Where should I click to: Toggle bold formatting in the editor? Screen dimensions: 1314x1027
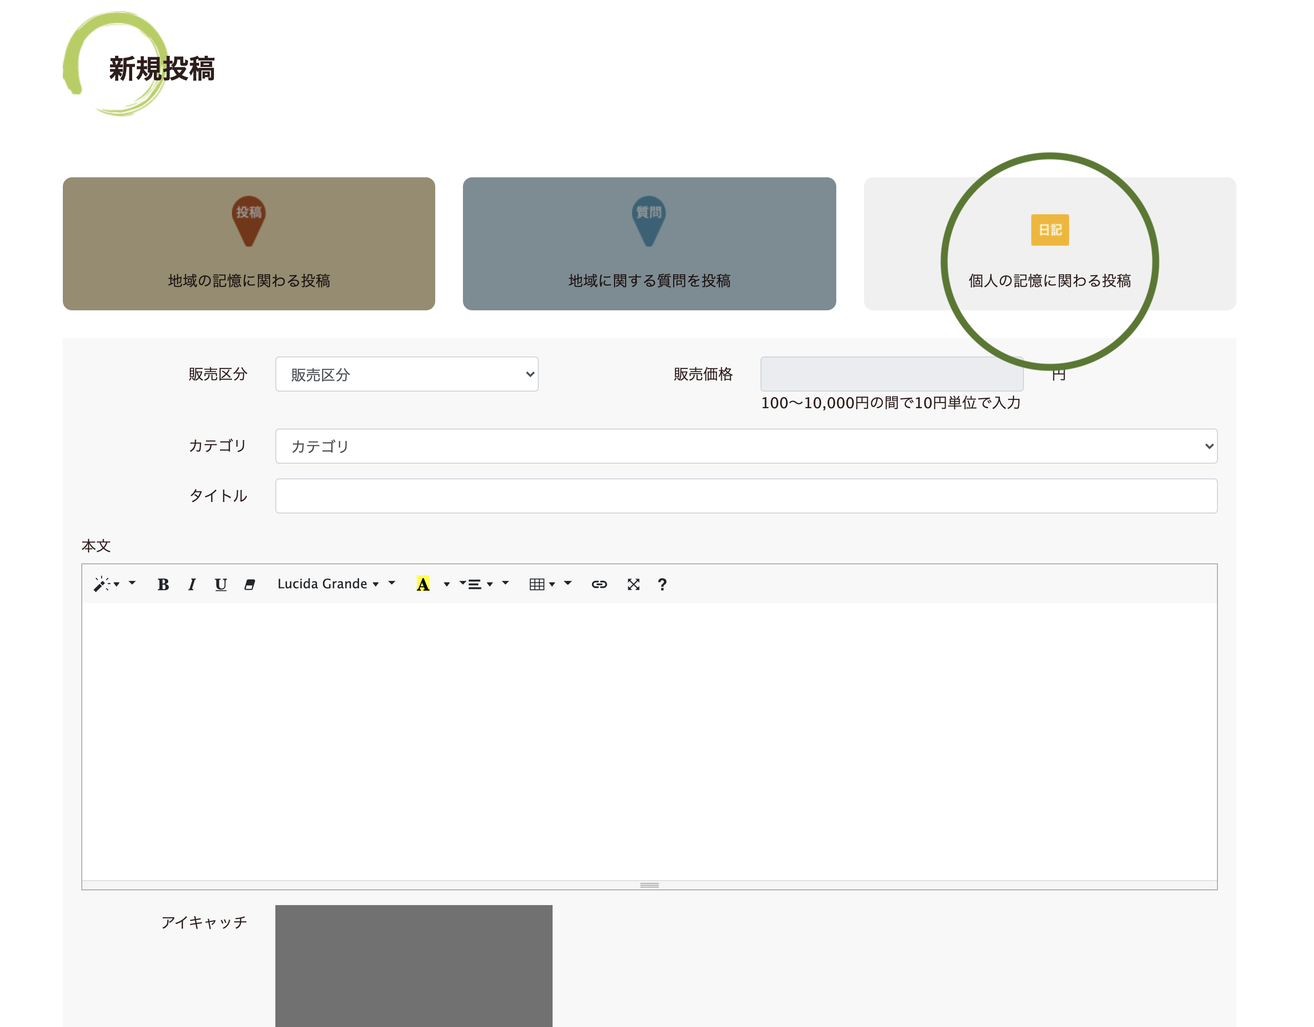[x=163, y=584]
